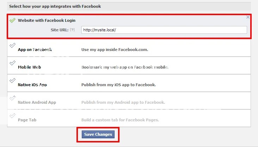Click the checkmark icon for Native Android App
This screenshot has width=258, height=147.
click(x=12, y=98)
